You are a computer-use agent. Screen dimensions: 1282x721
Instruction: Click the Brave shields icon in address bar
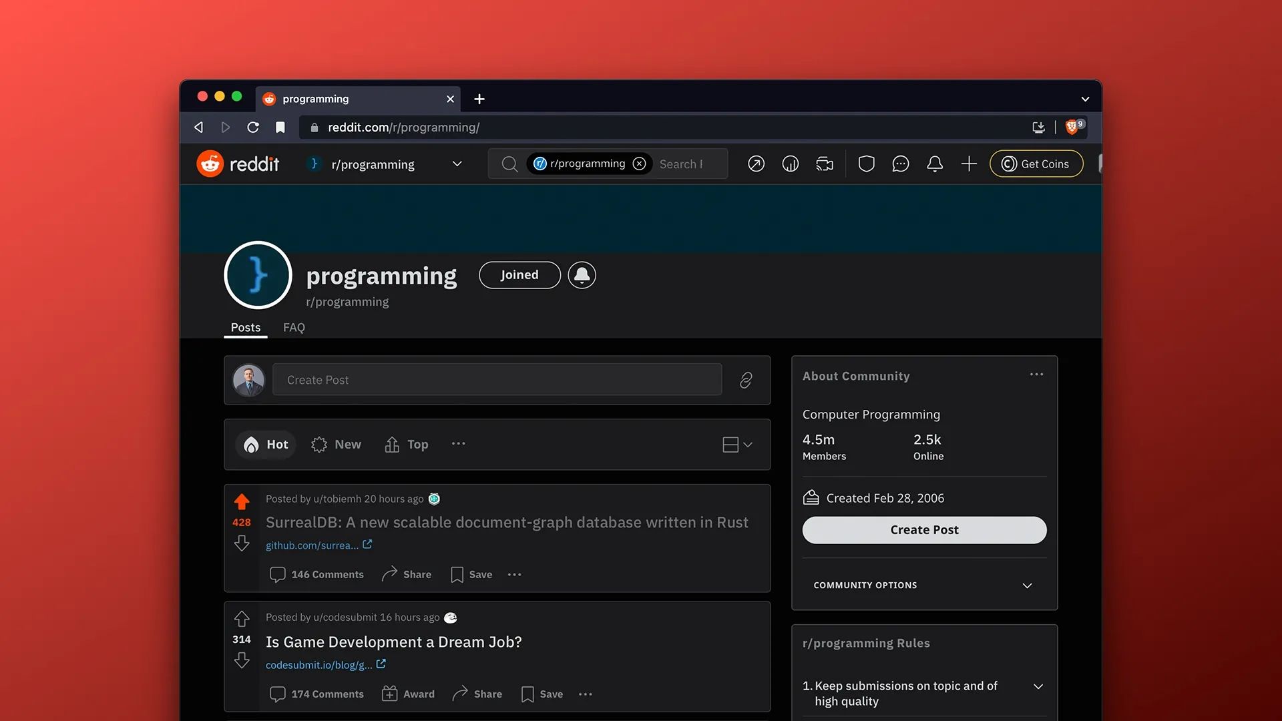[x=1072, y=127]
